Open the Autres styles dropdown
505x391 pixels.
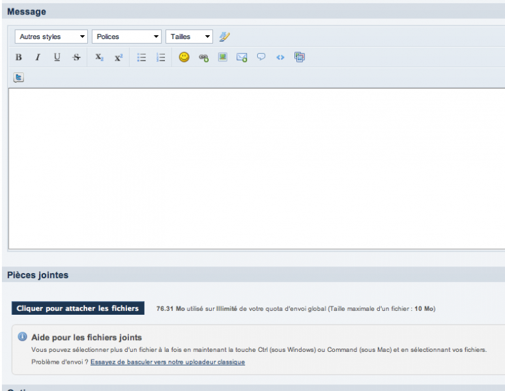click(x=51, y=36)
